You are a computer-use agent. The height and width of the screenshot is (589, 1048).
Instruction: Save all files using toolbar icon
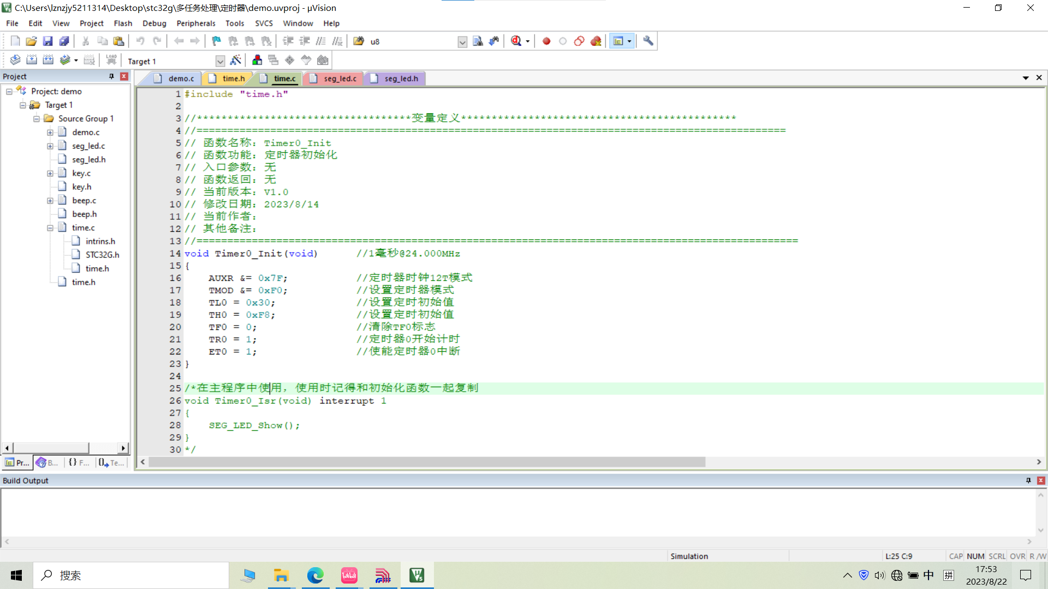[64, 41]
